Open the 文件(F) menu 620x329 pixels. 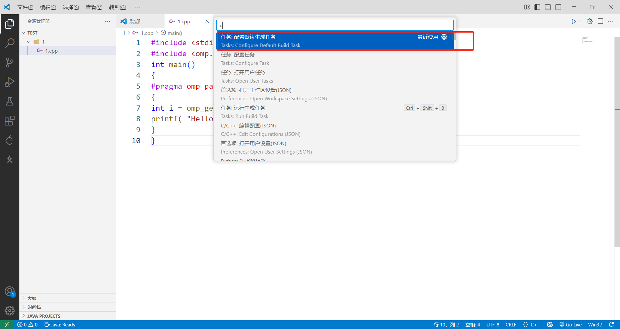tap(25, 7)
